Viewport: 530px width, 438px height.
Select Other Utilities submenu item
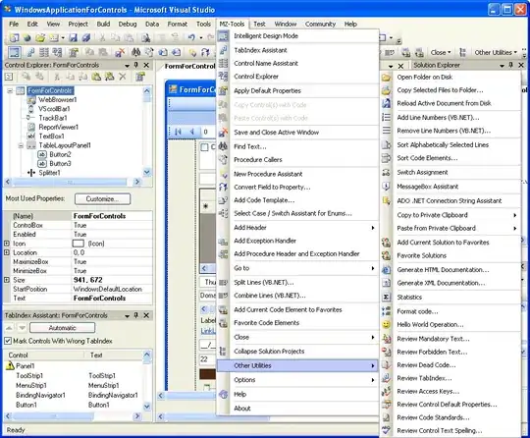tap(297, 365)
